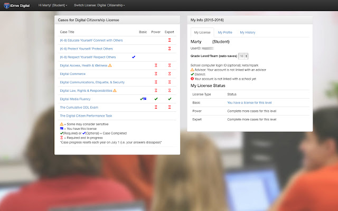Screen dimensions: 338x211
Task: Switch to the My License tab
Action: pyautogui.click(x=202, y=33)
